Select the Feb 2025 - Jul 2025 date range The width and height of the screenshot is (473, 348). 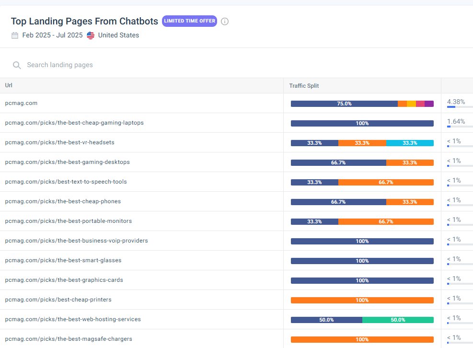[53, 35]
